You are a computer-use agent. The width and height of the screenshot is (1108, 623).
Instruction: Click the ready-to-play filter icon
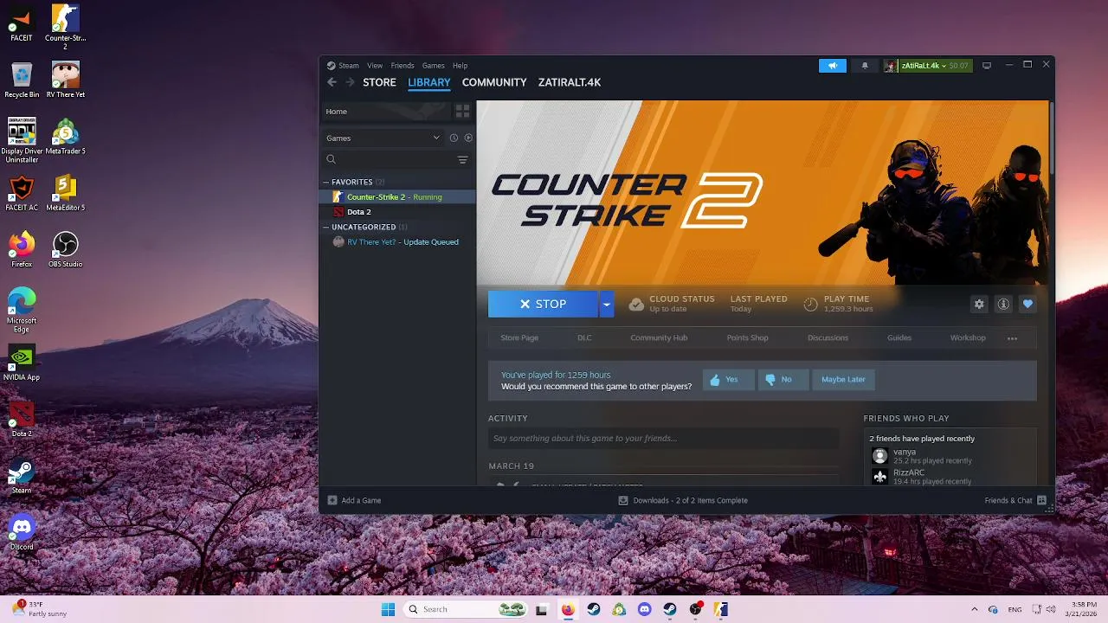click(468, 138)
